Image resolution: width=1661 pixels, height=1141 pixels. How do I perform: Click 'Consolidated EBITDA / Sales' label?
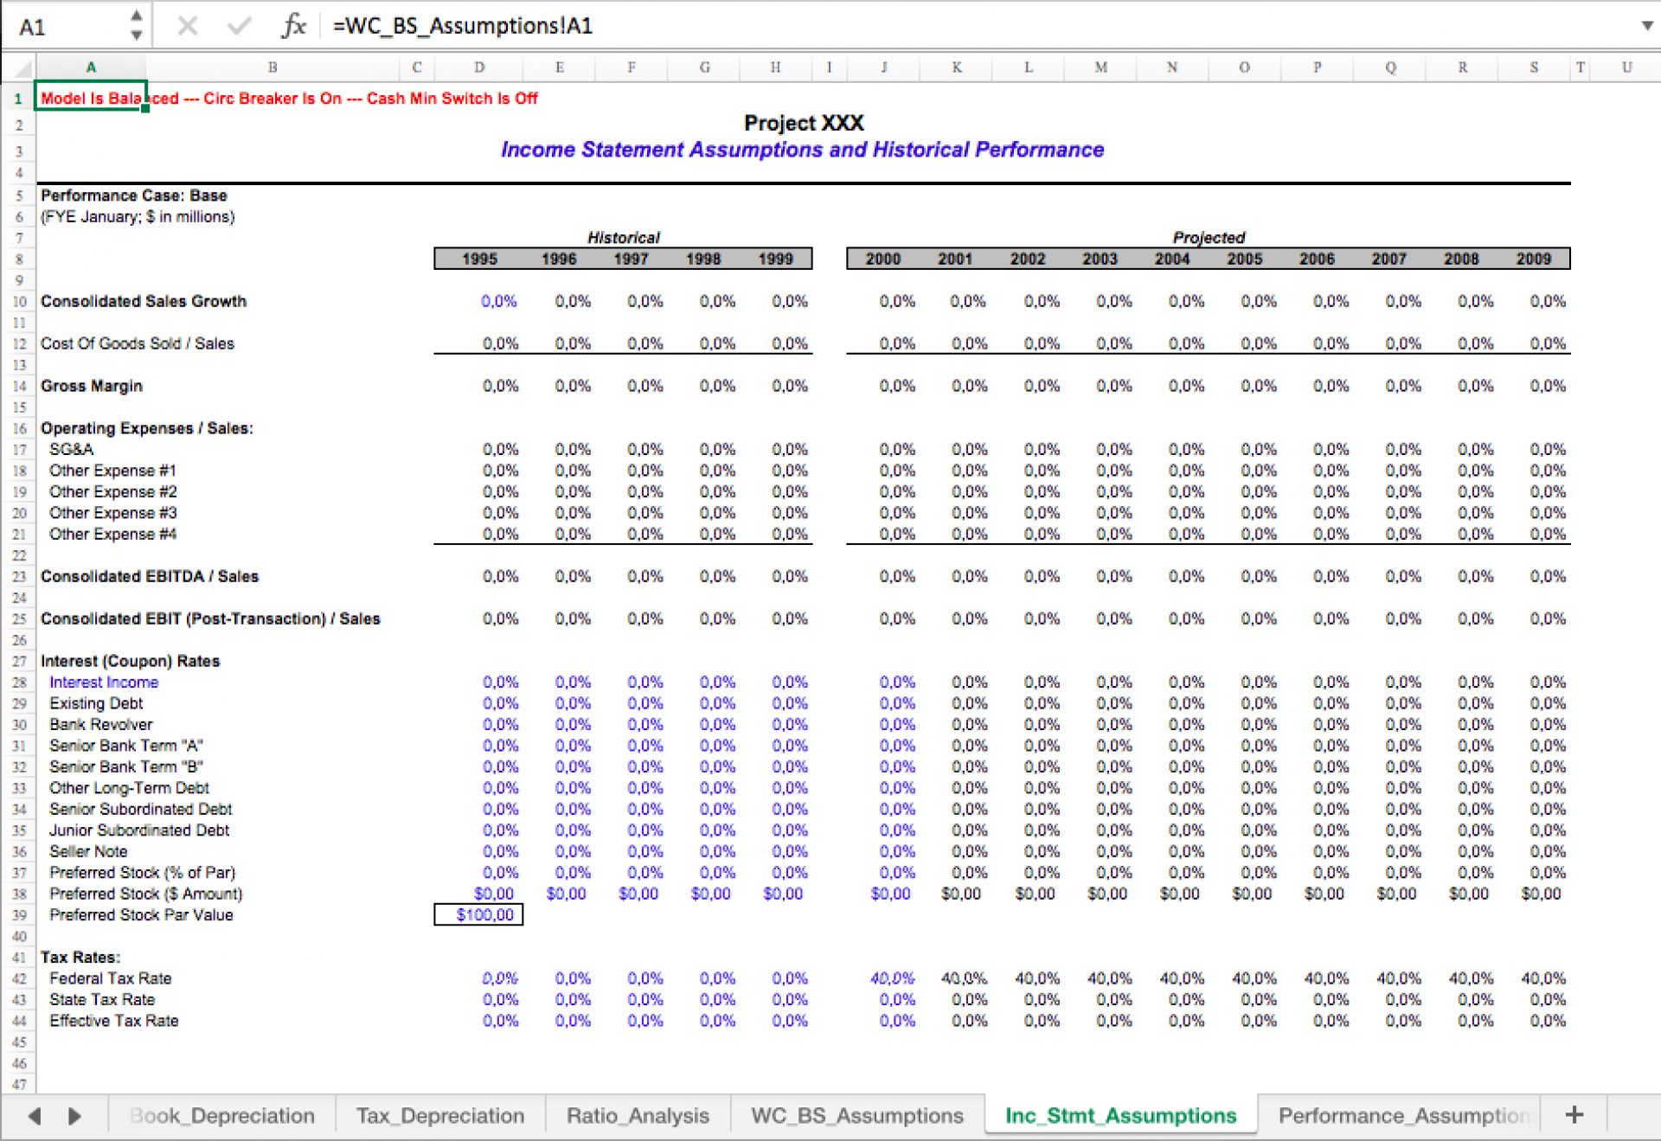pyautogui.click(x=150, y=577)
